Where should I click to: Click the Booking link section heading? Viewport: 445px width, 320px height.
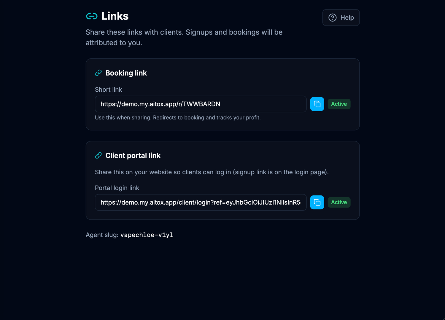[x=126, y=73]
